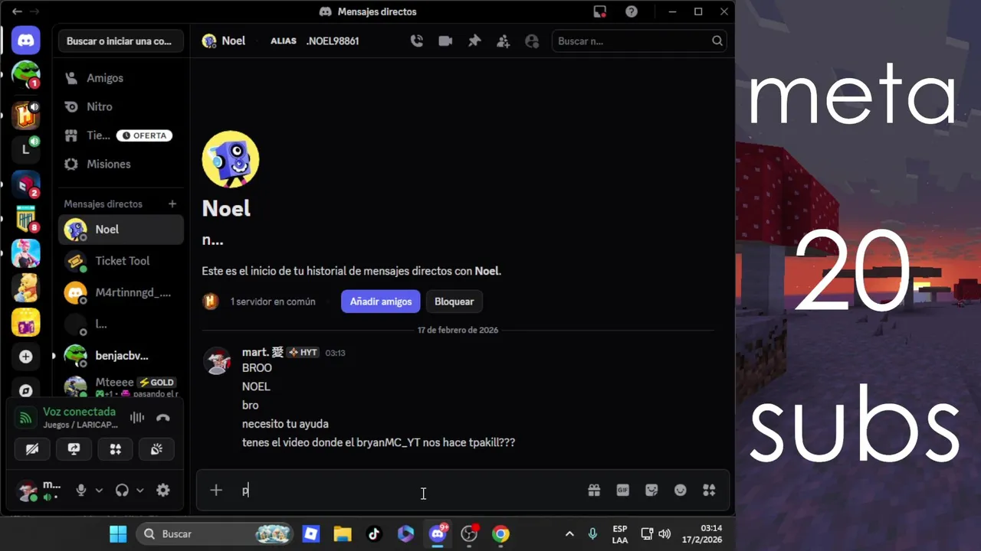The width and height of the screenshot is (981, 551).
Task: Open Windows Start menu
Action: (x=118, y=534)
